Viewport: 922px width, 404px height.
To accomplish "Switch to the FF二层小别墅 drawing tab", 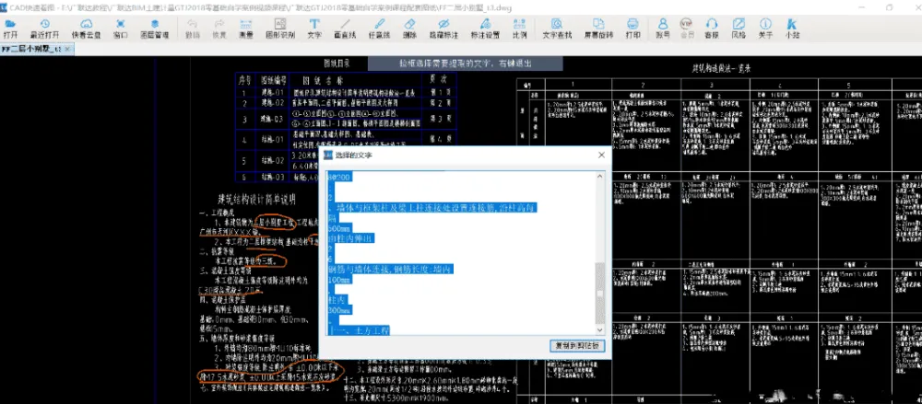I will [x=30, y=47].
